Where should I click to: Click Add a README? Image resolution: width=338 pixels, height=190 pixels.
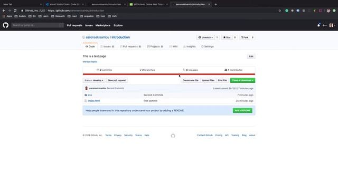[x=242, y=110]
